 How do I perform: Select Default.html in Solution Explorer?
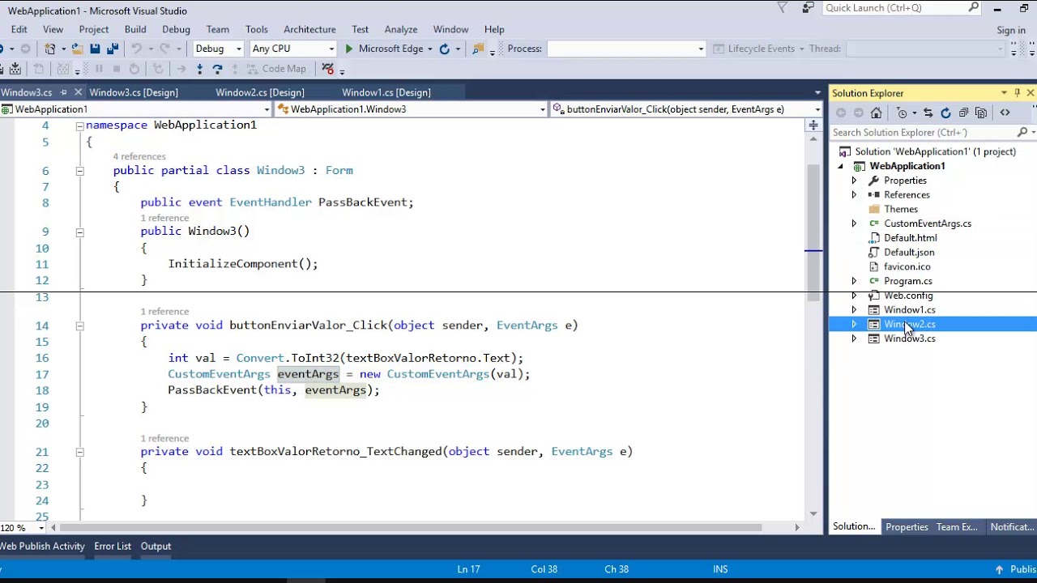coord(911,238)
